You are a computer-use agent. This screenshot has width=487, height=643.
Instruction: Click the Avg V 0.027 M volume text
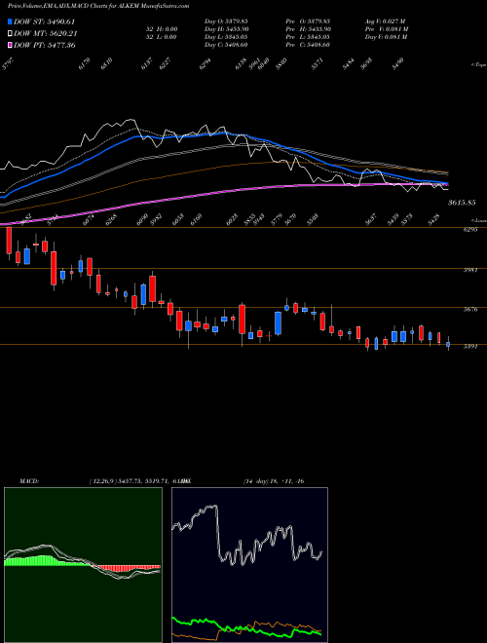[386, 21]
